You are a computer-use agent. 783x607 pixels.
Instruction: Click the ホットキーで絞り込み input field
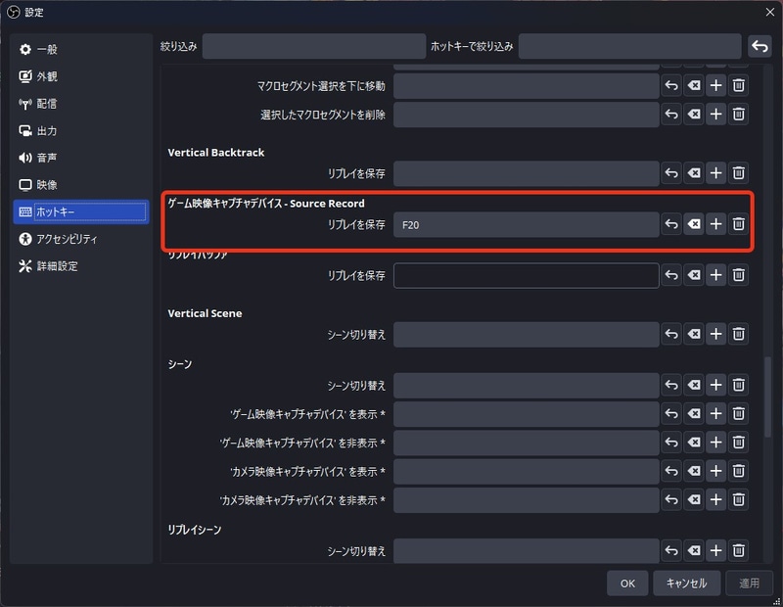[x=629, y=46]
